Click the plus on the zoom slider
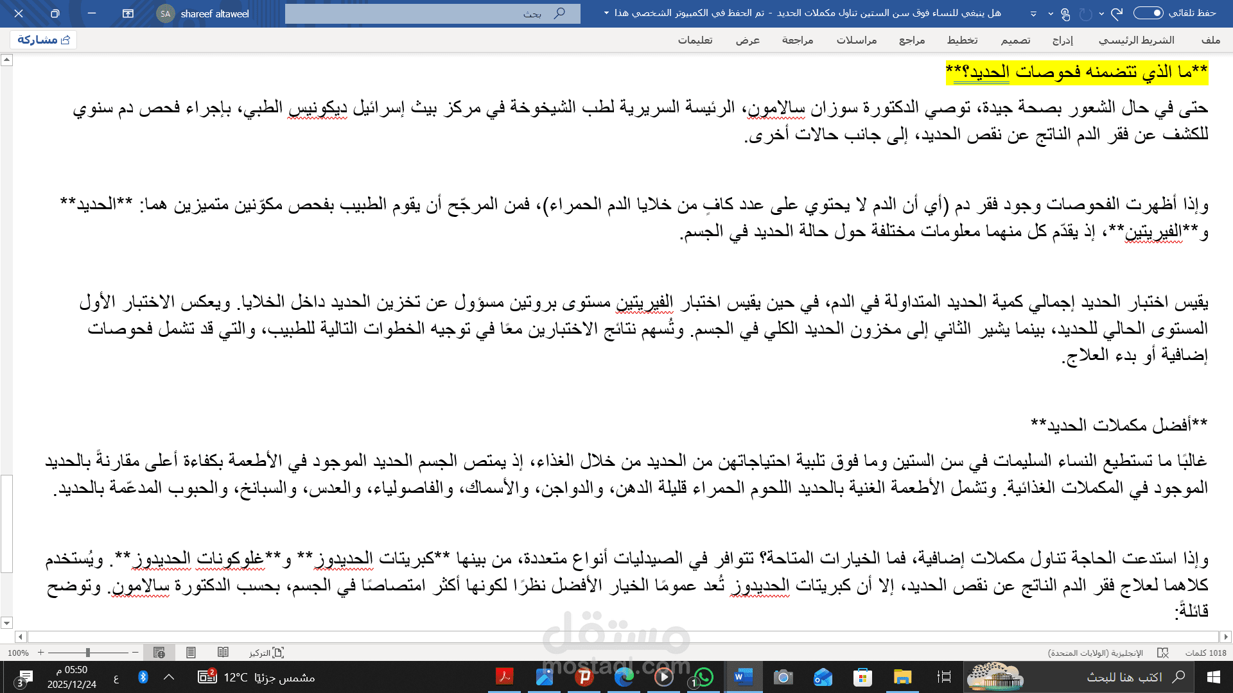This screenshot has height=693, width=1233. click(x=40, y=653)
